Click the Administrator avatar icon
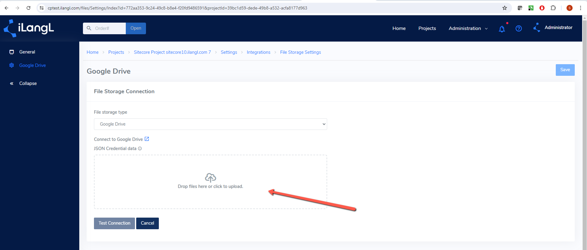 [537, 28]
